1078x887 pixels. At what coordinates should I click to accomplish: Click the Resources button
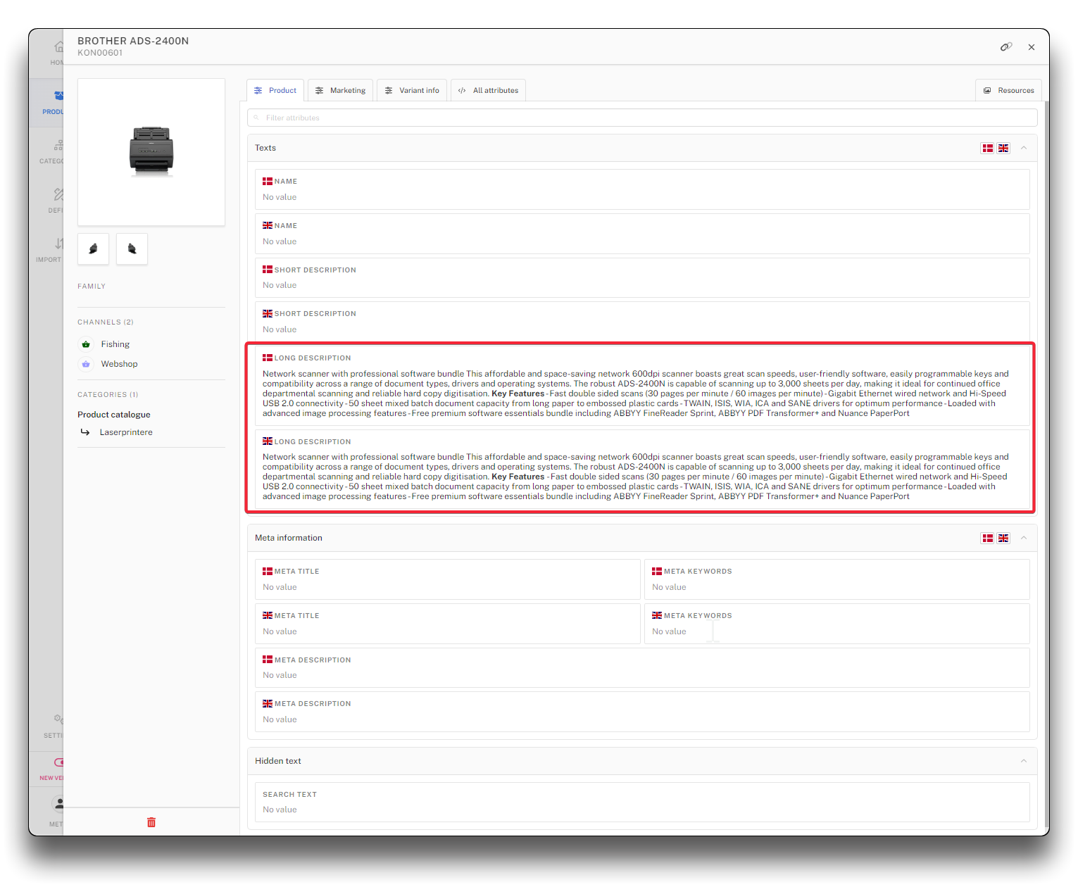1008,90
